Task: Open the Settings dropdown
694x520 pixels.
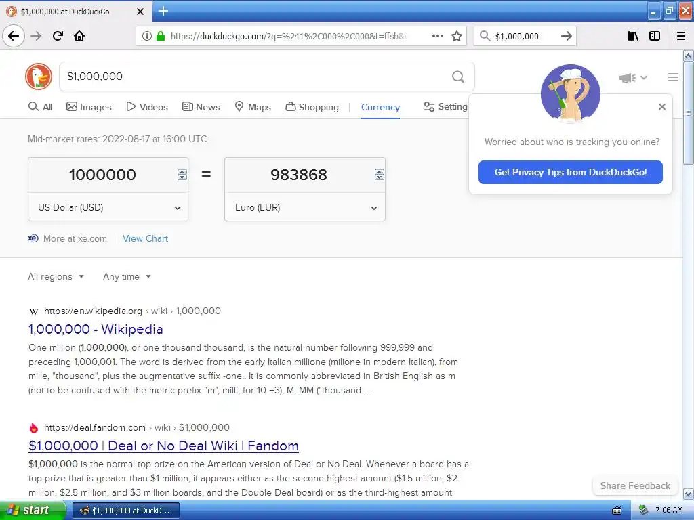Action: click(x=446, y=106)
